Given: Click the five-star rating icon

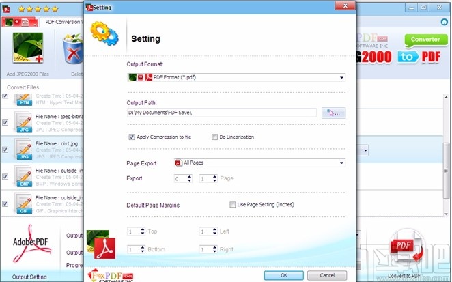Looking at the screenshot, I should (38, 9).
